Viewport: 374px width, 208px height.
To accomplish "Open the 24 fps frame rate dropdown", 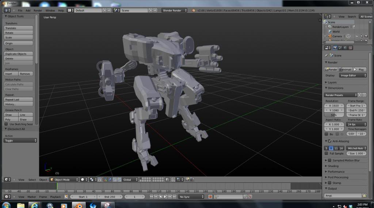I will (356, 124).
